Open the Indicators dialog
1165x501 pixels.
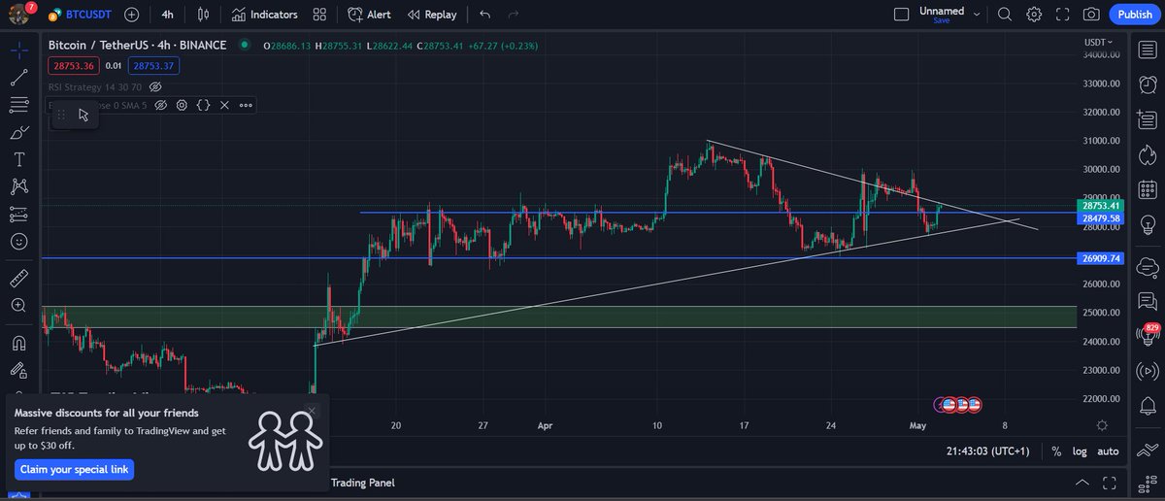point(264,15)
